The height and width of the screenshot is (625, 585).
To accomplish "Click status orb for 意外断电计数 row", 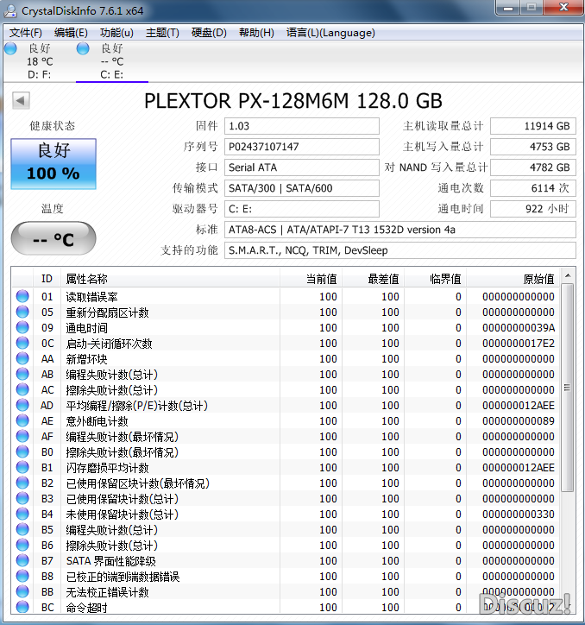I will (22, 421).
